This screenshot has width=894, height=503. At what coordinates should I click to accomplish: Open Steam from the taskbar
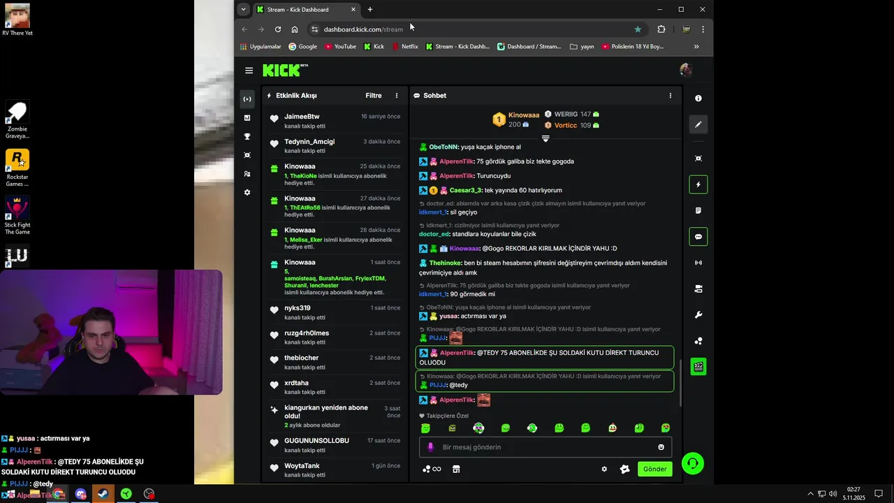pos(103,494)
